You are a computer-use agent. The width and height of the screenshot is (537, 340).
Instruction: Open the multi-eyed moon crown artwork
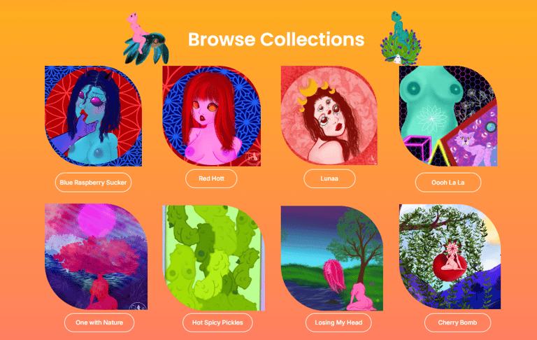pos(329,115)
